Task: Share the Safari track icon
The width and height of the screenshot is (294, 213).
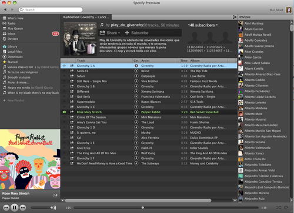Action: tap(72, 76)
